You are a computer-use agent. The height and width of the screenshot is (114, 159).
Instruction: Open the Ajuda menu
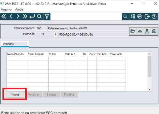coord(19,9)
